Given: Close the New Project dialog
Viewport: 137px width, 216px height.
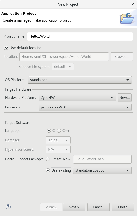Looking at the screenshot, I should click(133, 4).
